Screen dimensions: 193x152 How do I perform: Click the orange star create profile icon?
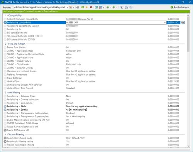(87, 7)
